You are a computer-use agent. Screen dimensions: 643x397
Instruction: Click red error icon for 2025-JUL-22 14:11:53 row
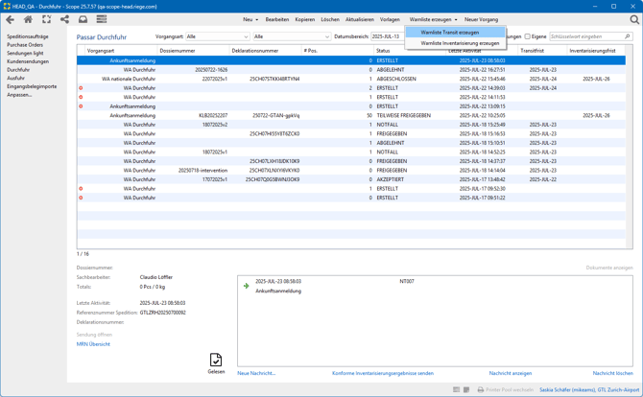point(81,97)
